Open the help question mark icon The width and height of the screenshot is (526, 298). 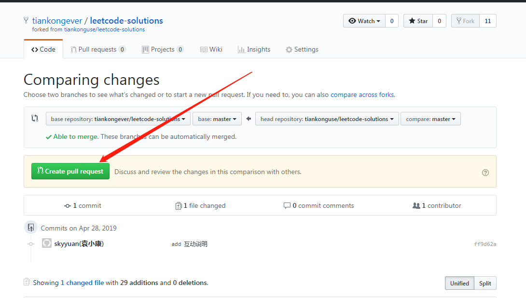click(x=485, y=173)
